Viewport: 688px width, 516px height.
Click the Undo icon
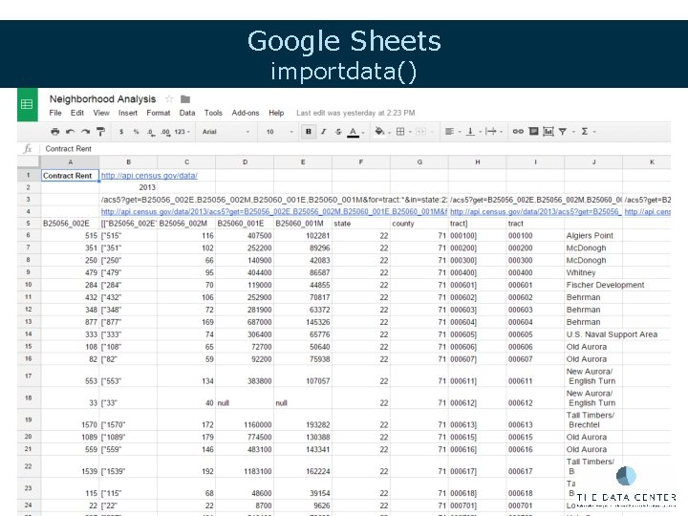click(70, 131)
